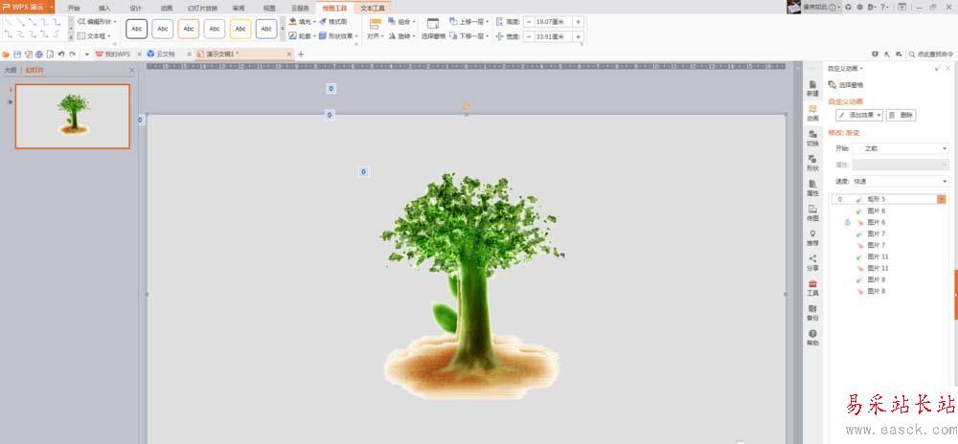958x444 pixels.
Task: Open the 文本框 text box dropdown
Action: pos(94,36)
